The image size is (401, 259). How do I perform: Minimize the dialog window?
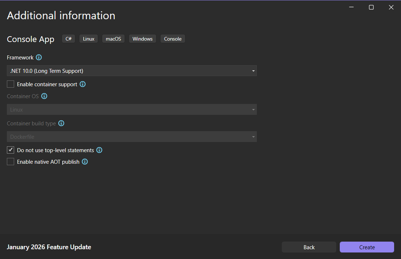[351, 7]
